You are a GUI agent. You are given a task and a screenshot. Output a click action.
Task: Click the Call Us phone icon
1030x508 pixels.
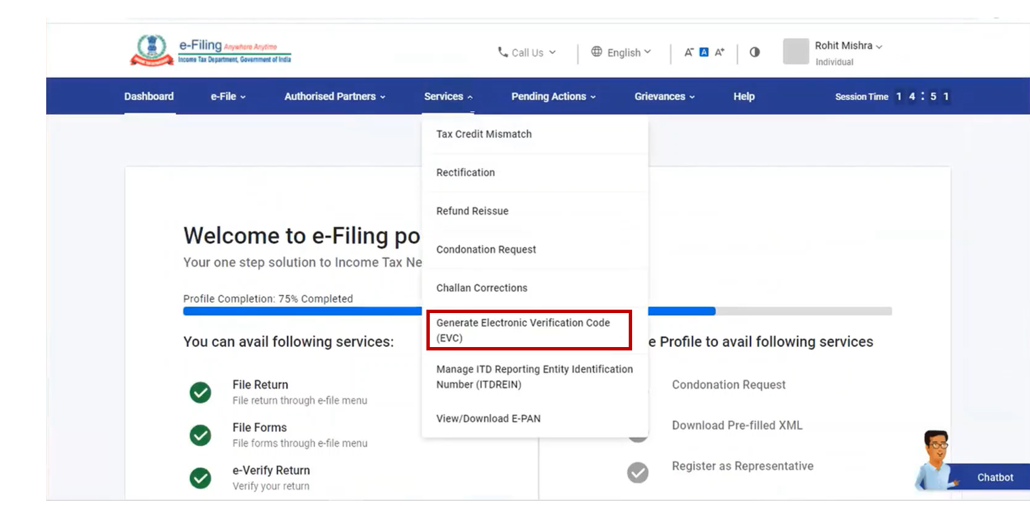pos(504,52)
